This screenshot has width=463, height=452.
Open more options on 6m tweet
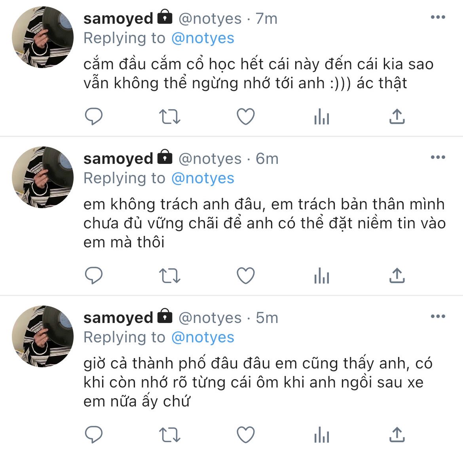[x=438, y=157]
